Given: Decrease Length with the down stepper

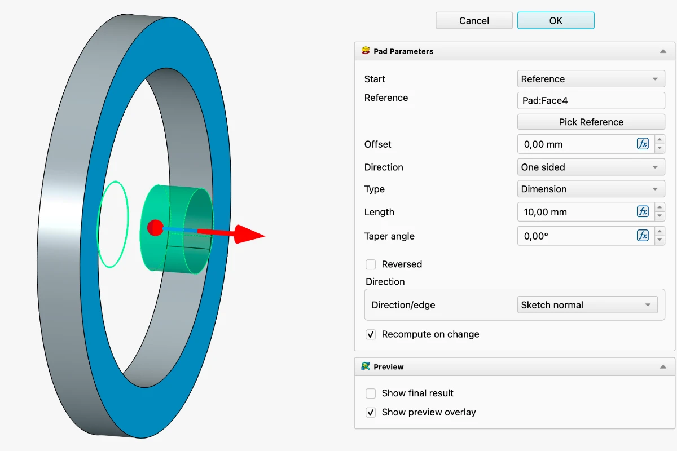Looking at the screenshot, I should click(660, 216).
